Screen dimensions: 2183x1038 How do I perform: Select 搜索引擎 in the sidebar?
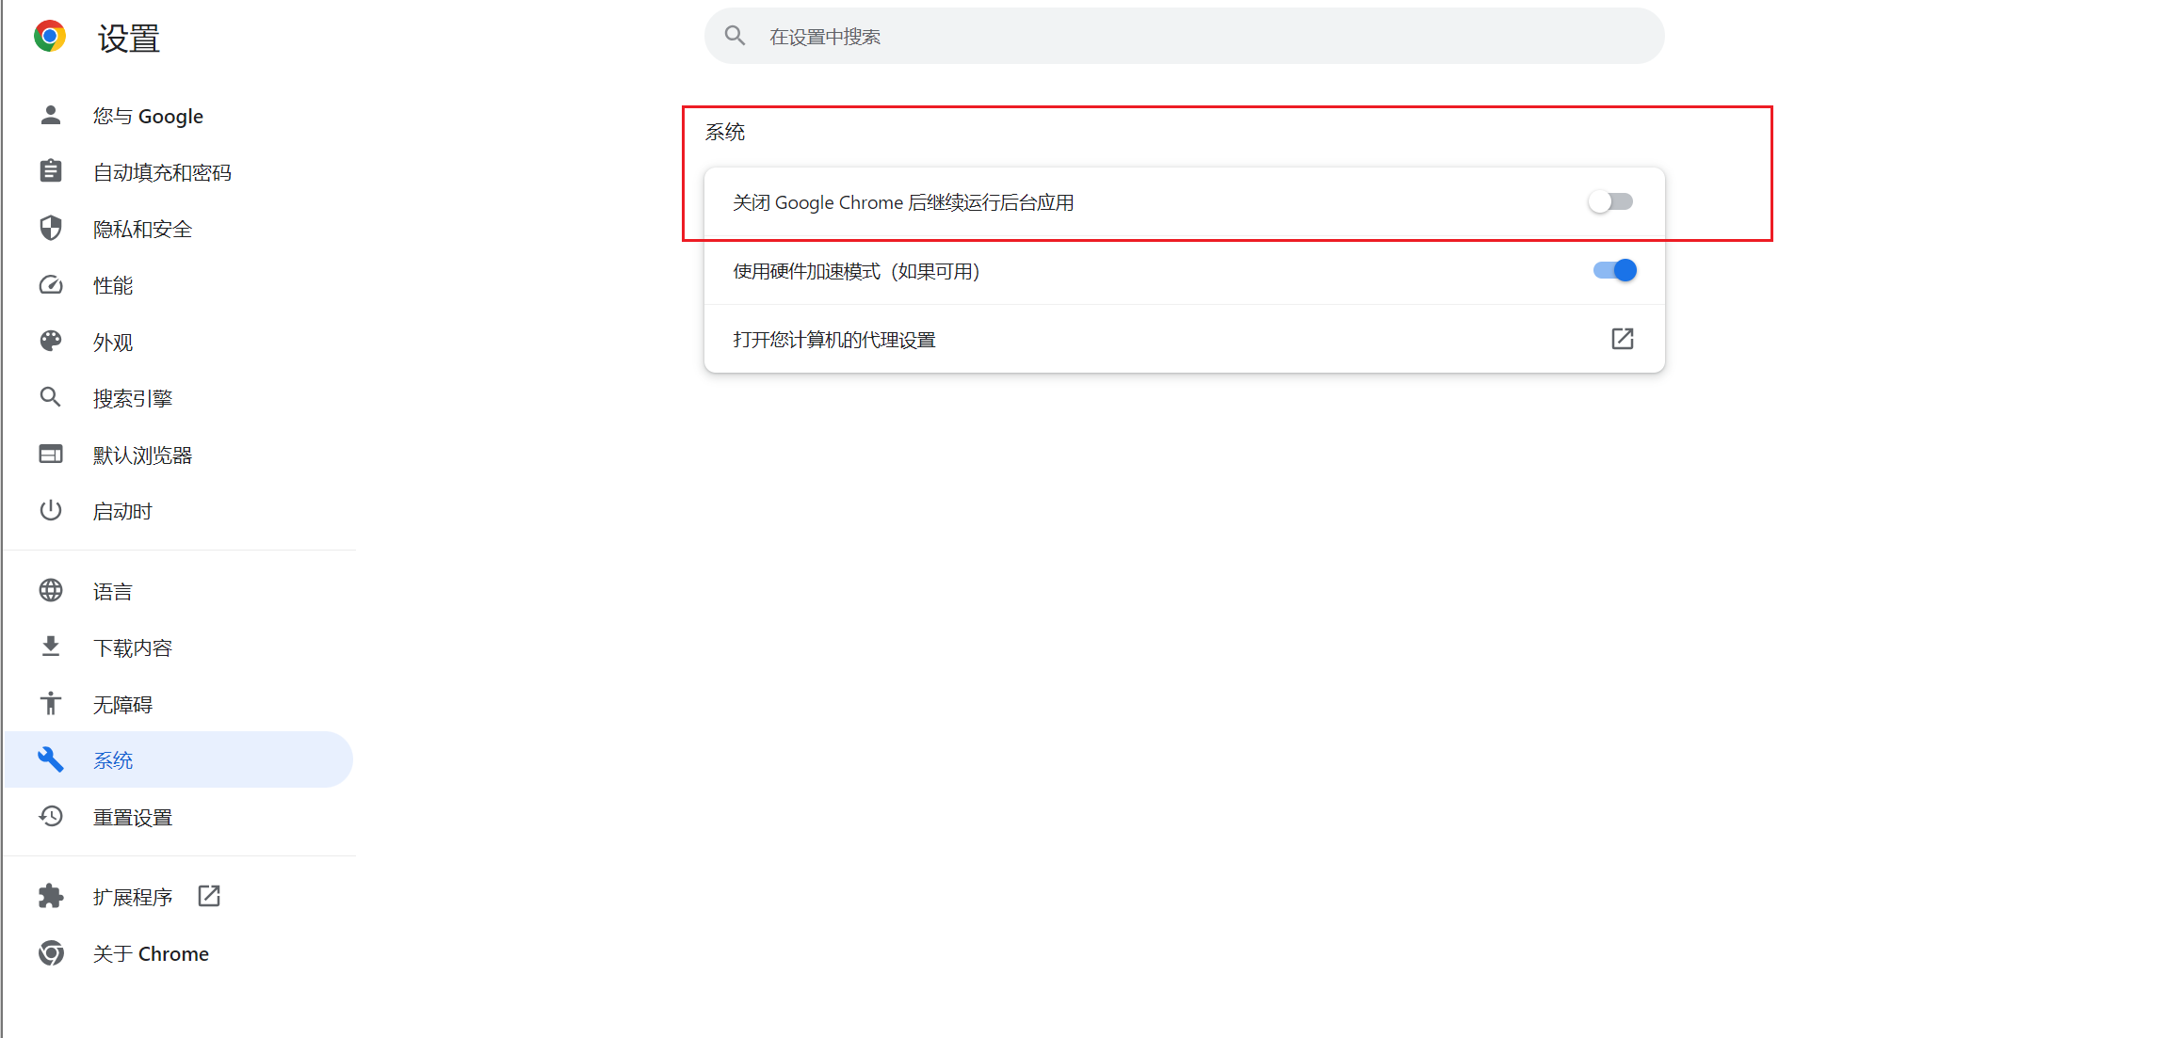click(133, 398)
